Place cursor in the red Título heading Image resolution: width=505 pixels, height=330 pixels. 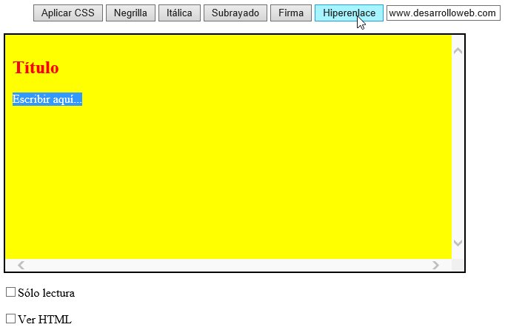pyautogui.click(x=36, y=68)
